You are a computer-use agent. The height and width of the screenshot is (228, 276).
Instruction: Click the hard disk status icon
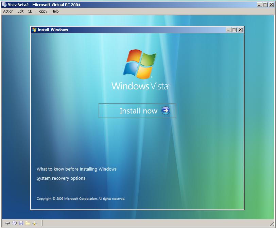(7, 223)
